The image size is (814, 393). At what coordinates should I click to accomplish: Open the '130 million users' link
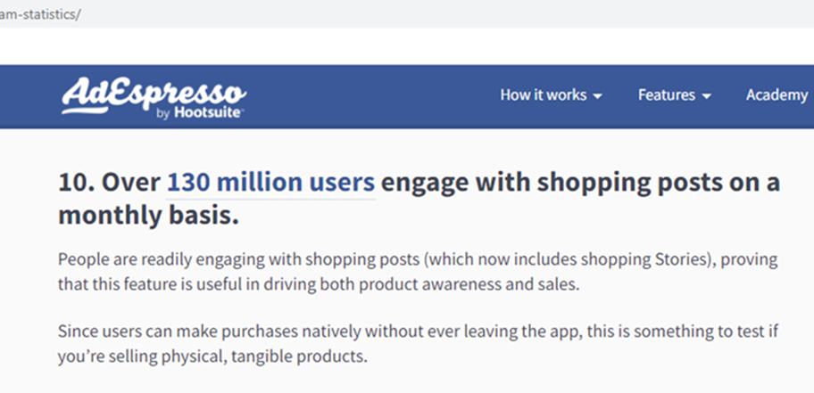270,183
